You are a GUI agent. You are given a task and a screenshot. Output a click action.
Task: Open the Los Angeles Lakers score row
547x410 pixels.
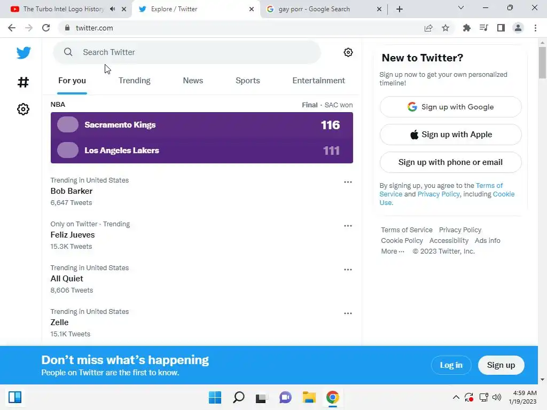201,150
